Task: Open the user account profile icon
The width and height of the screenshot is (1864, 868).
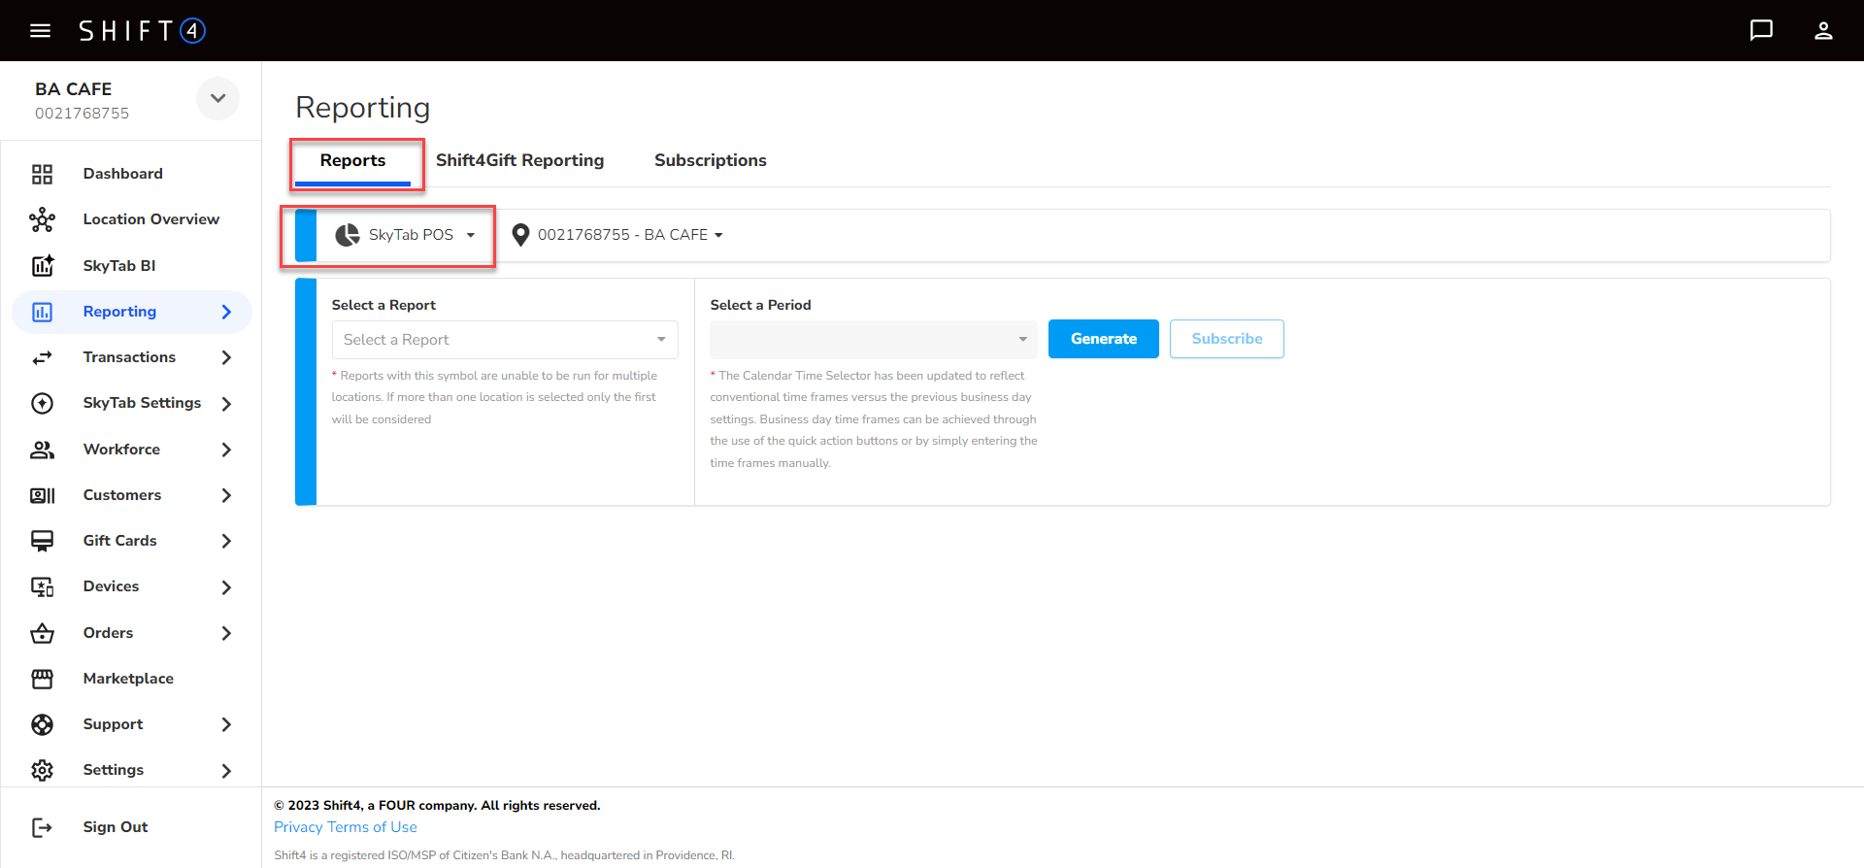Action: [1823, 31]
